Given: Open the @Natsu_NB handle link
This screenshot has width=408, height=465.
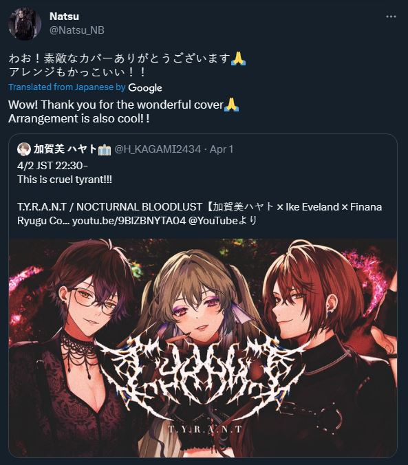Looking at the screenshot, I should tap(77, 30).
